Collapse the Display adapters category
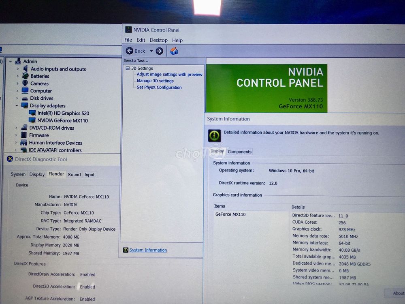Viewport: 405px width, 304px height. point(17,105)
